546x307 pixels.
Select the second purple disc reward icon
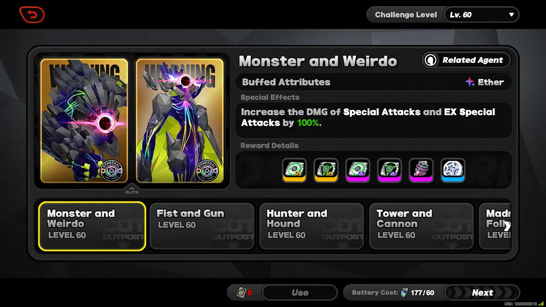(389, 170)
